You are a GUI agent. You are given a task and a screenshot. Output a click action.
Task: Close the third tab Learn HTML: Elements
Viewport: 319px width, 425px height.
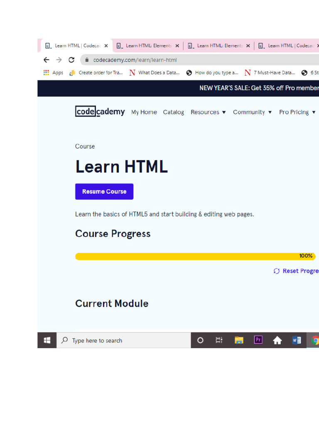click(x=248, y=46)
